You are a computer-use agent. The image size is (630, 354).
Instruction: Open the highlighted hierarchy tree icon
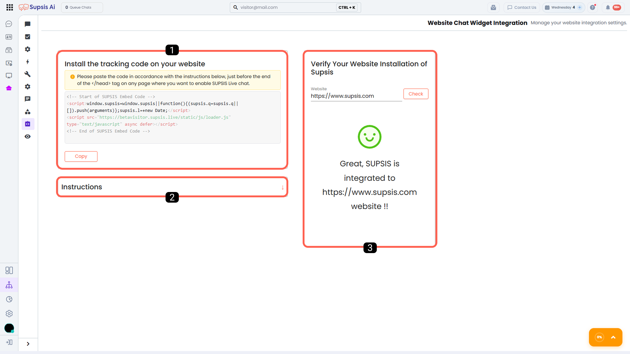coord(9,285)
